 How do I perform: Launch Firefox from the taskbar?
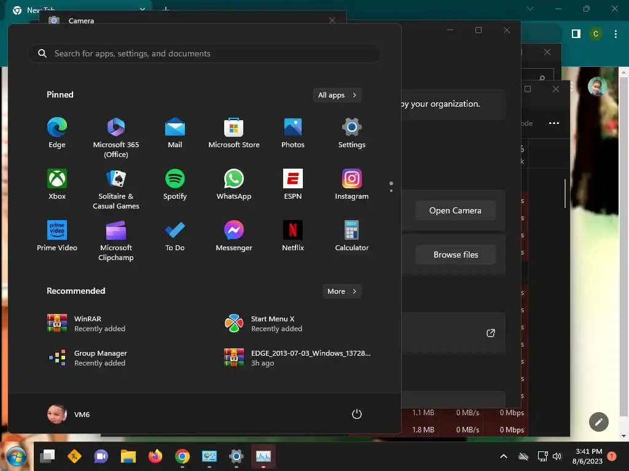tap(155, 456)
